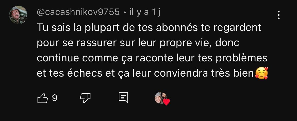The height and width of the screenshot is (121, 297).
Task: Click the smiling face with hearts emoji
Action: [x=261, y=73]
